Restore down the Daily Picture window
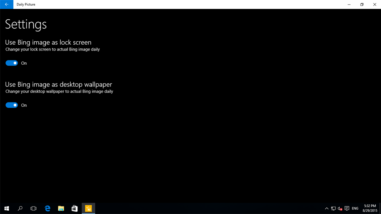Image resolution: width=381 pixels, height=214 pixels. [x=361, y=4]
